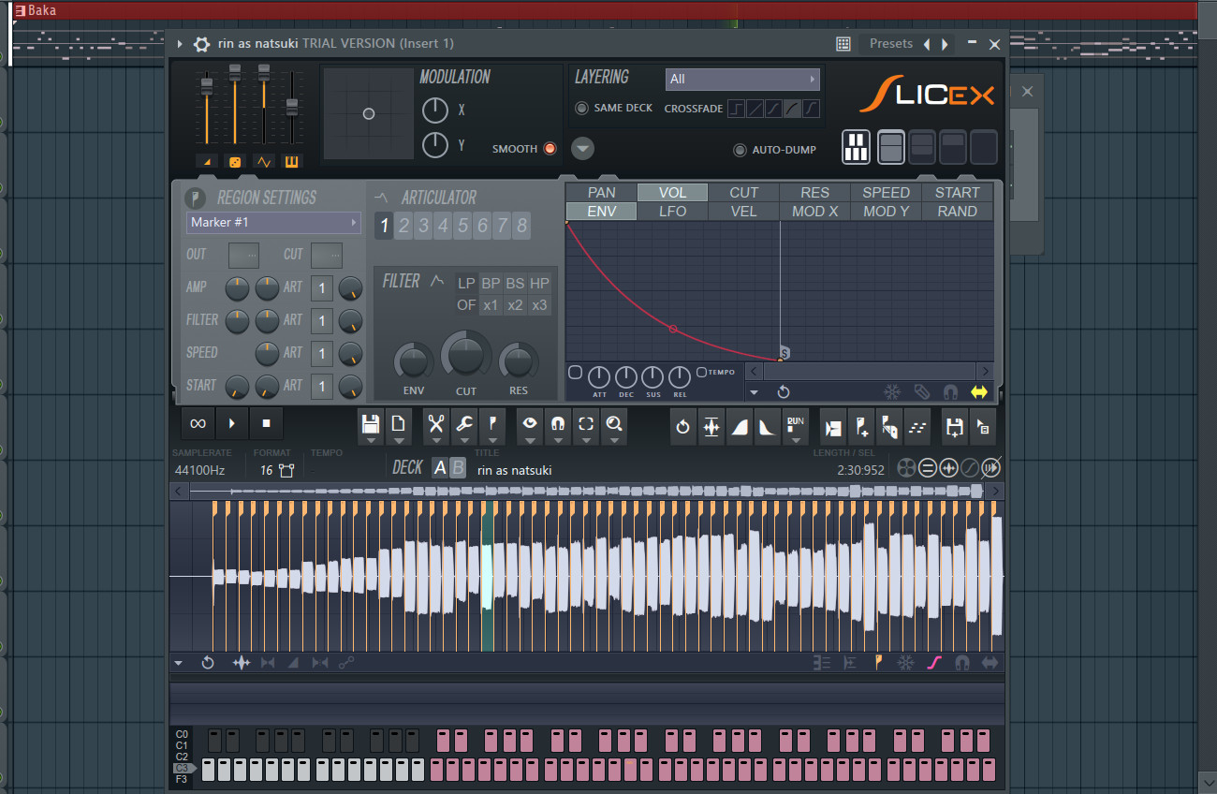Click the add marker (flag plus) icon
The width and height of the screenshot is (1217, 794).
coord(861,427)
